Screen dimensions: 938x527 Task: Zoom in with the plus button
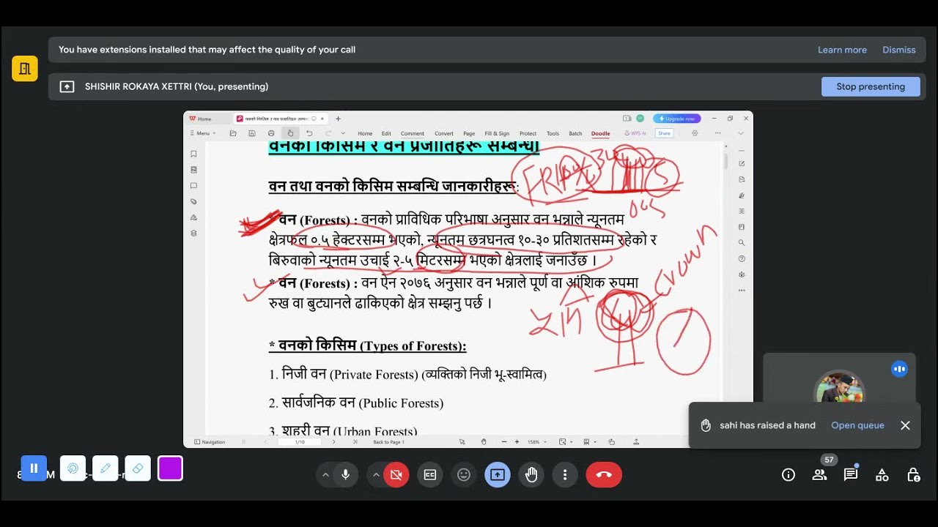(517, 442)
